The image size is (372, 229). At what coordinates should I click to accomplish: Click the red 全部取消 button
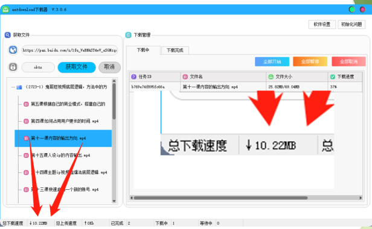coord(348,61)
